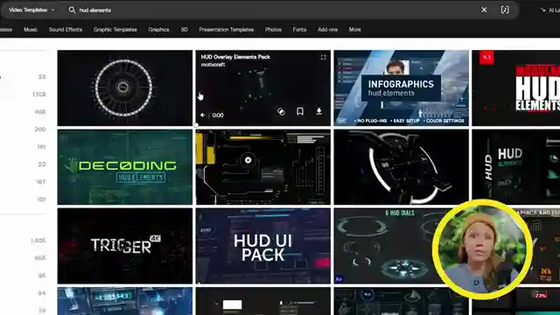Go to the Fonts tab
The image size is (560, 315).
[299, 30]
